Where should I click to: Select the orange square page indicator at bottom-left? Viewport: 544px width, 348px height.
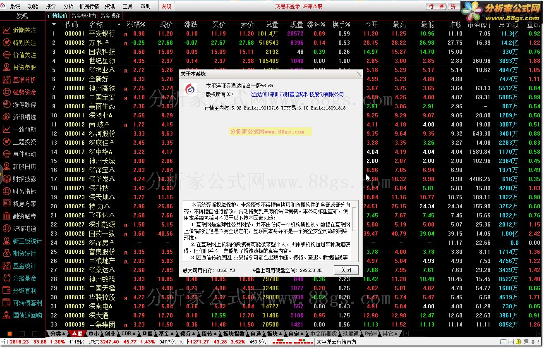[x=10, y=334]
